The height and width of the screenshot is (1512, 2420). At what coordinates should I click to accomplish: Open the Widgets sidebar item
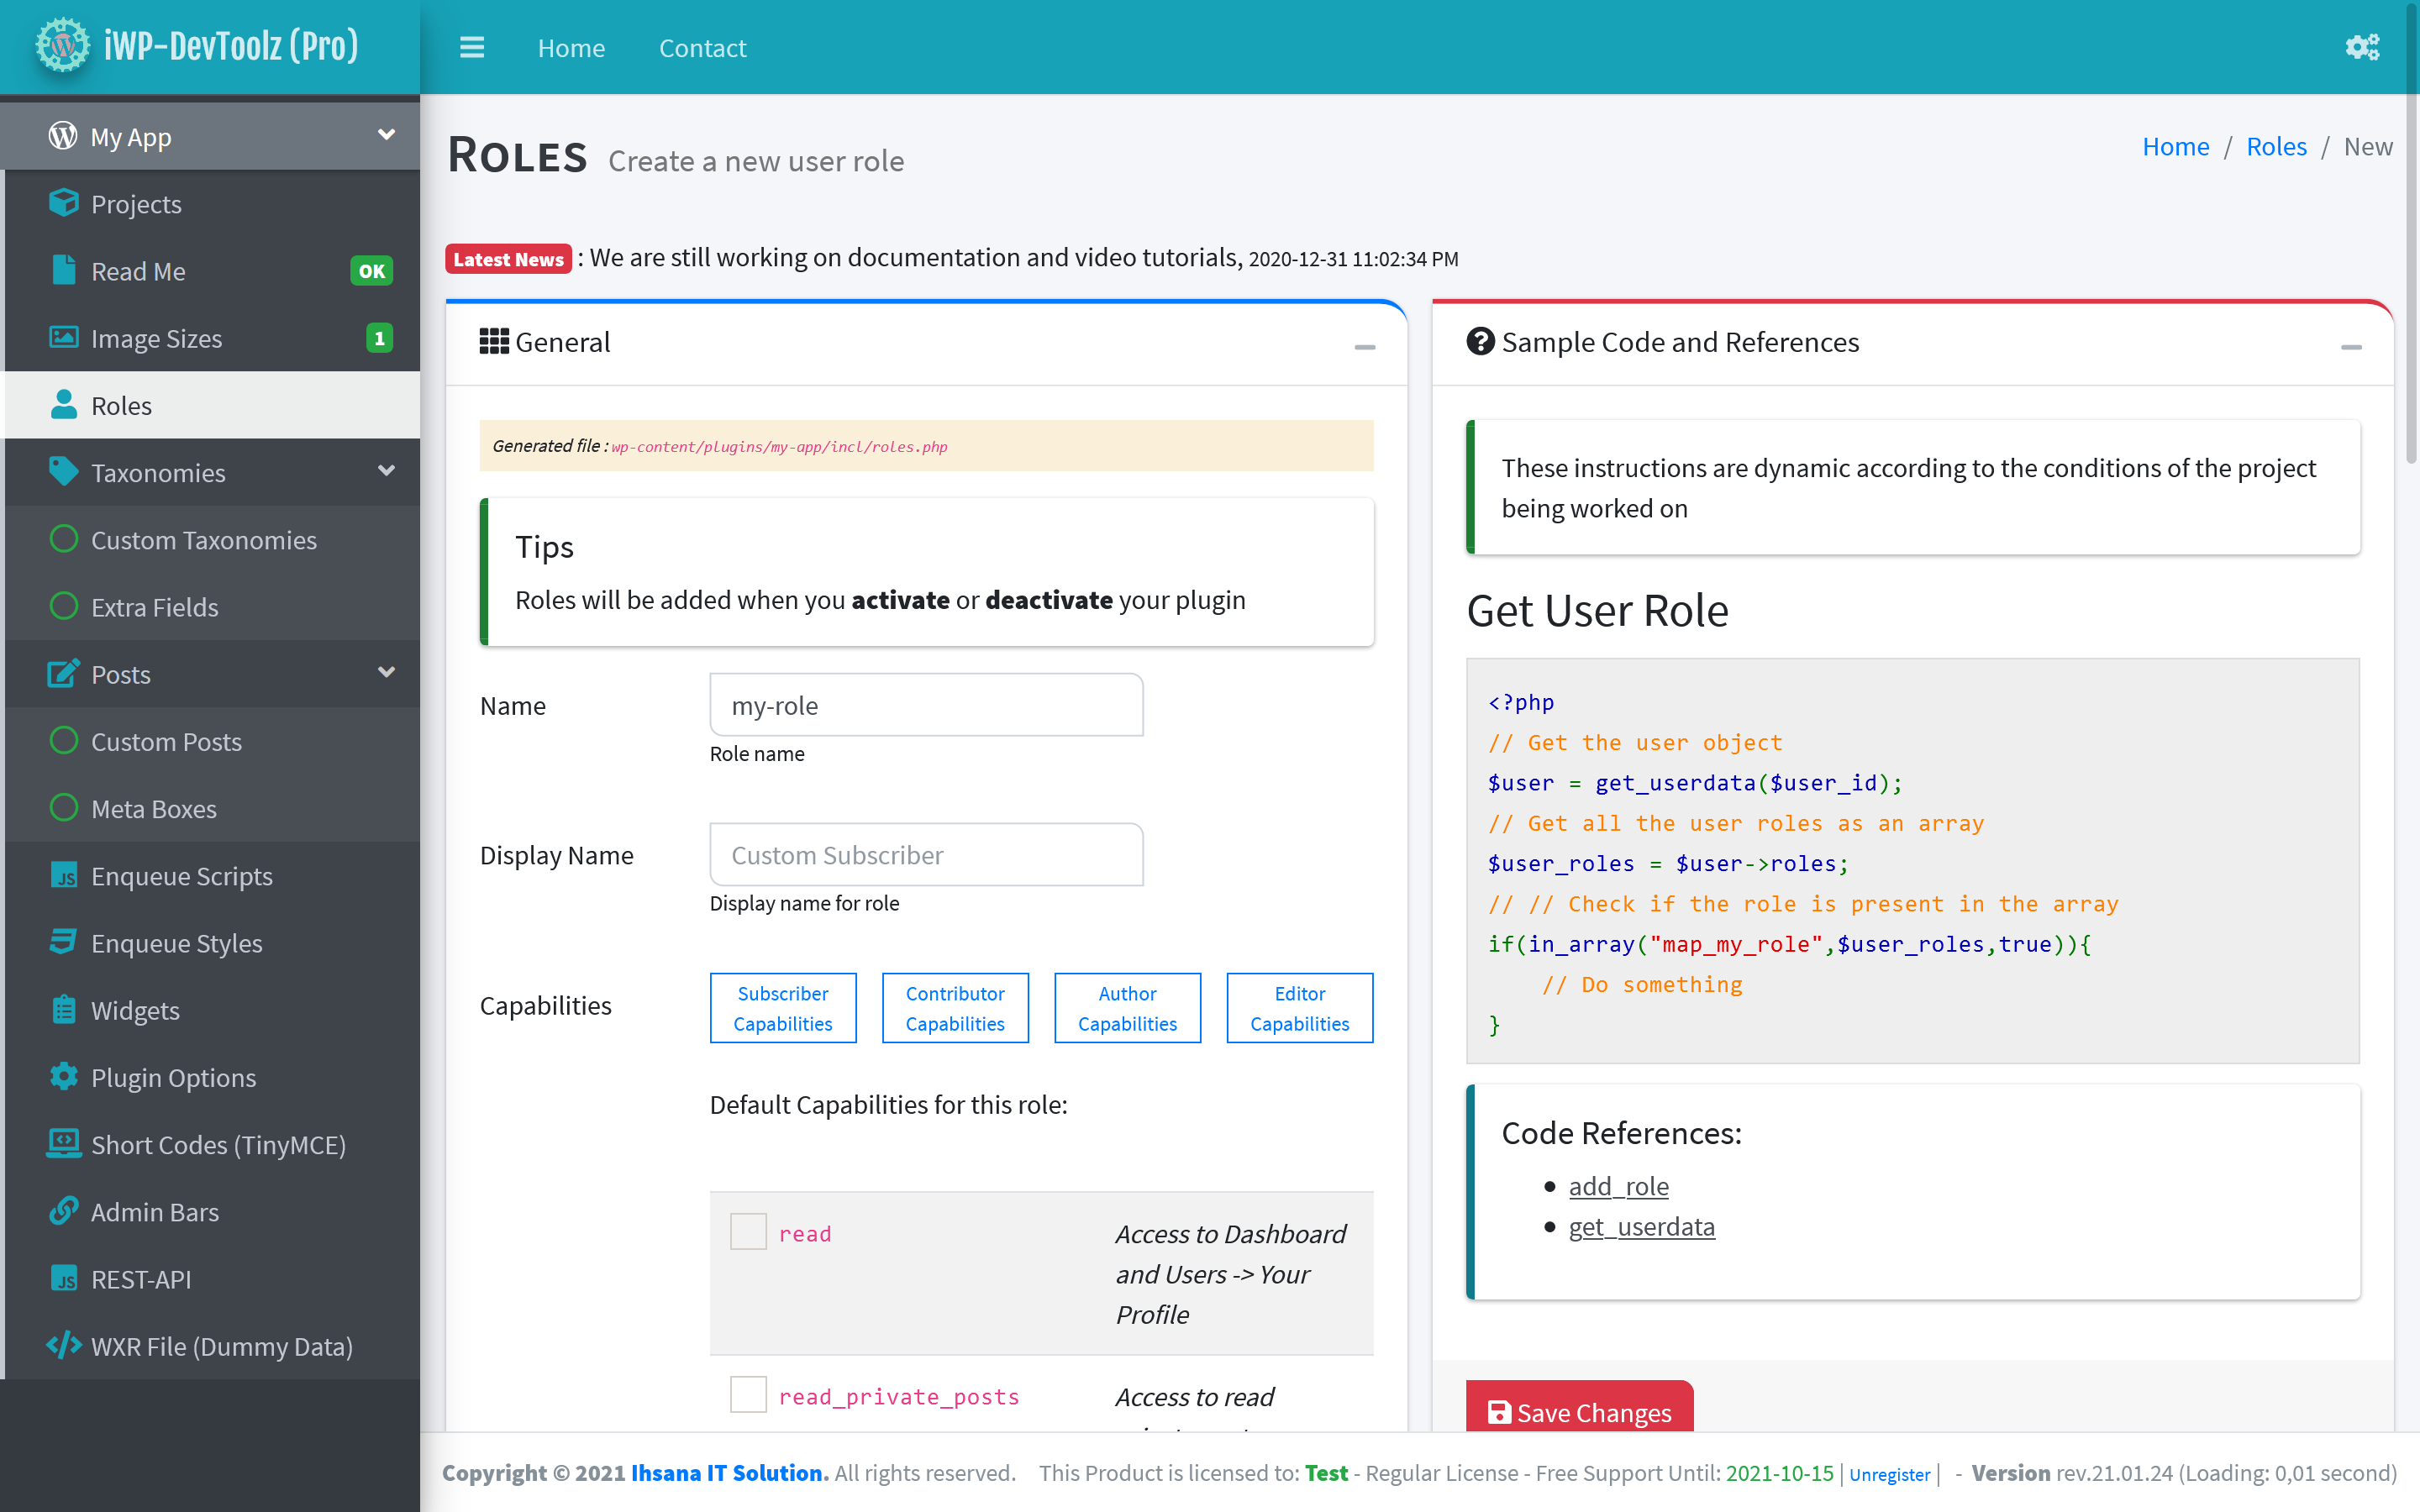click(x=212, y=1009)
